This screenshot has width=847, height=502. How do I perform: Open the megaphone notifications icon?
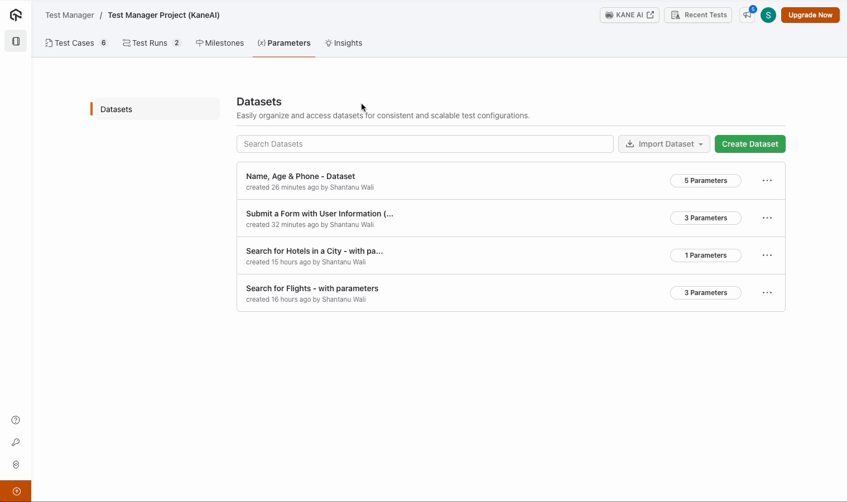coord(747,15)
